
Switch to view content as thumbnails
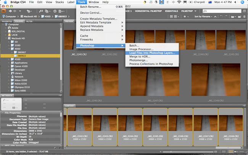pyautogui.click(x=231, y=152)
